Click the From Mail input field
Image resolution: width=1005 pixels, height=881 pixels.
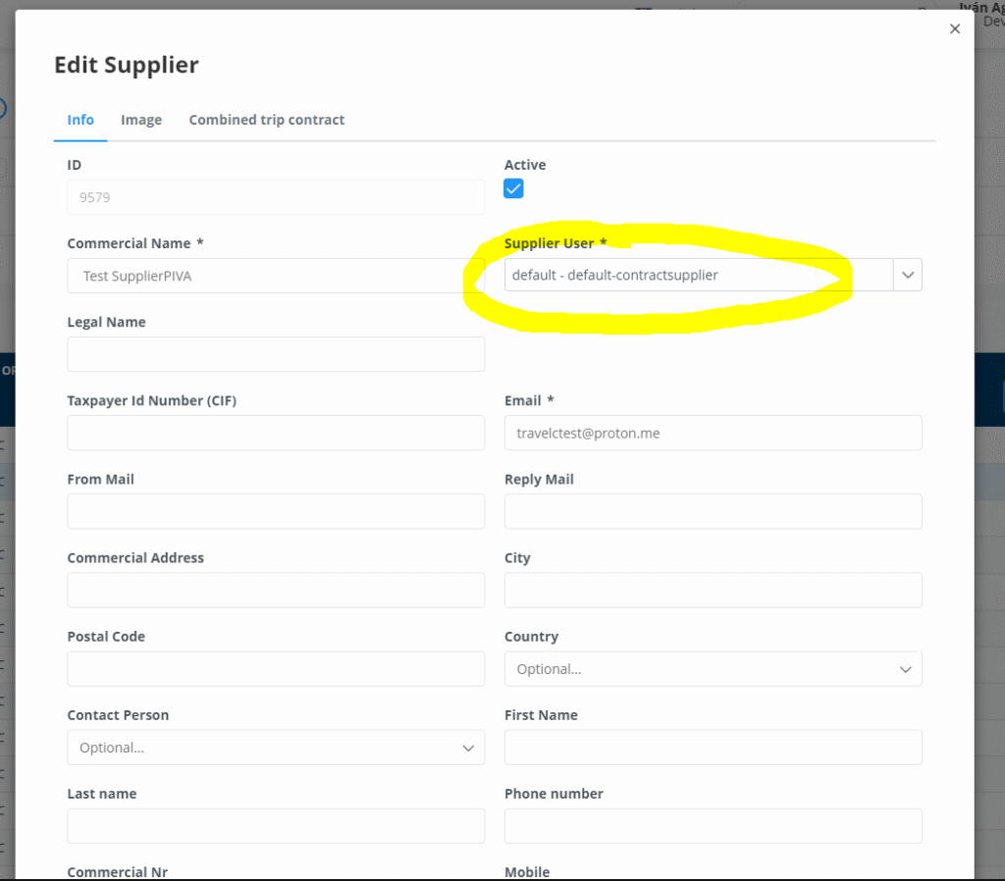[275, 511]
